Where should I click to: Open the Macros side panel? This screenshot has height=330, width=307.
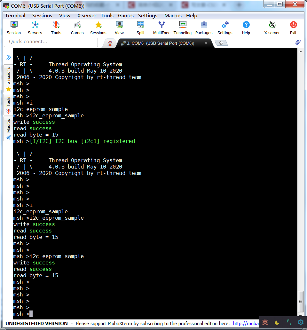tap(8, 125)
